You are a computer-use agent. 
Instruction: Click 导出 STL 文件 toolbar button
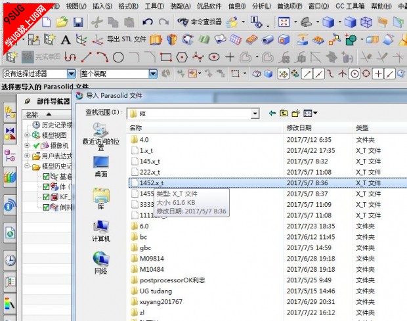pyautogui.click(x=127, y=39)
